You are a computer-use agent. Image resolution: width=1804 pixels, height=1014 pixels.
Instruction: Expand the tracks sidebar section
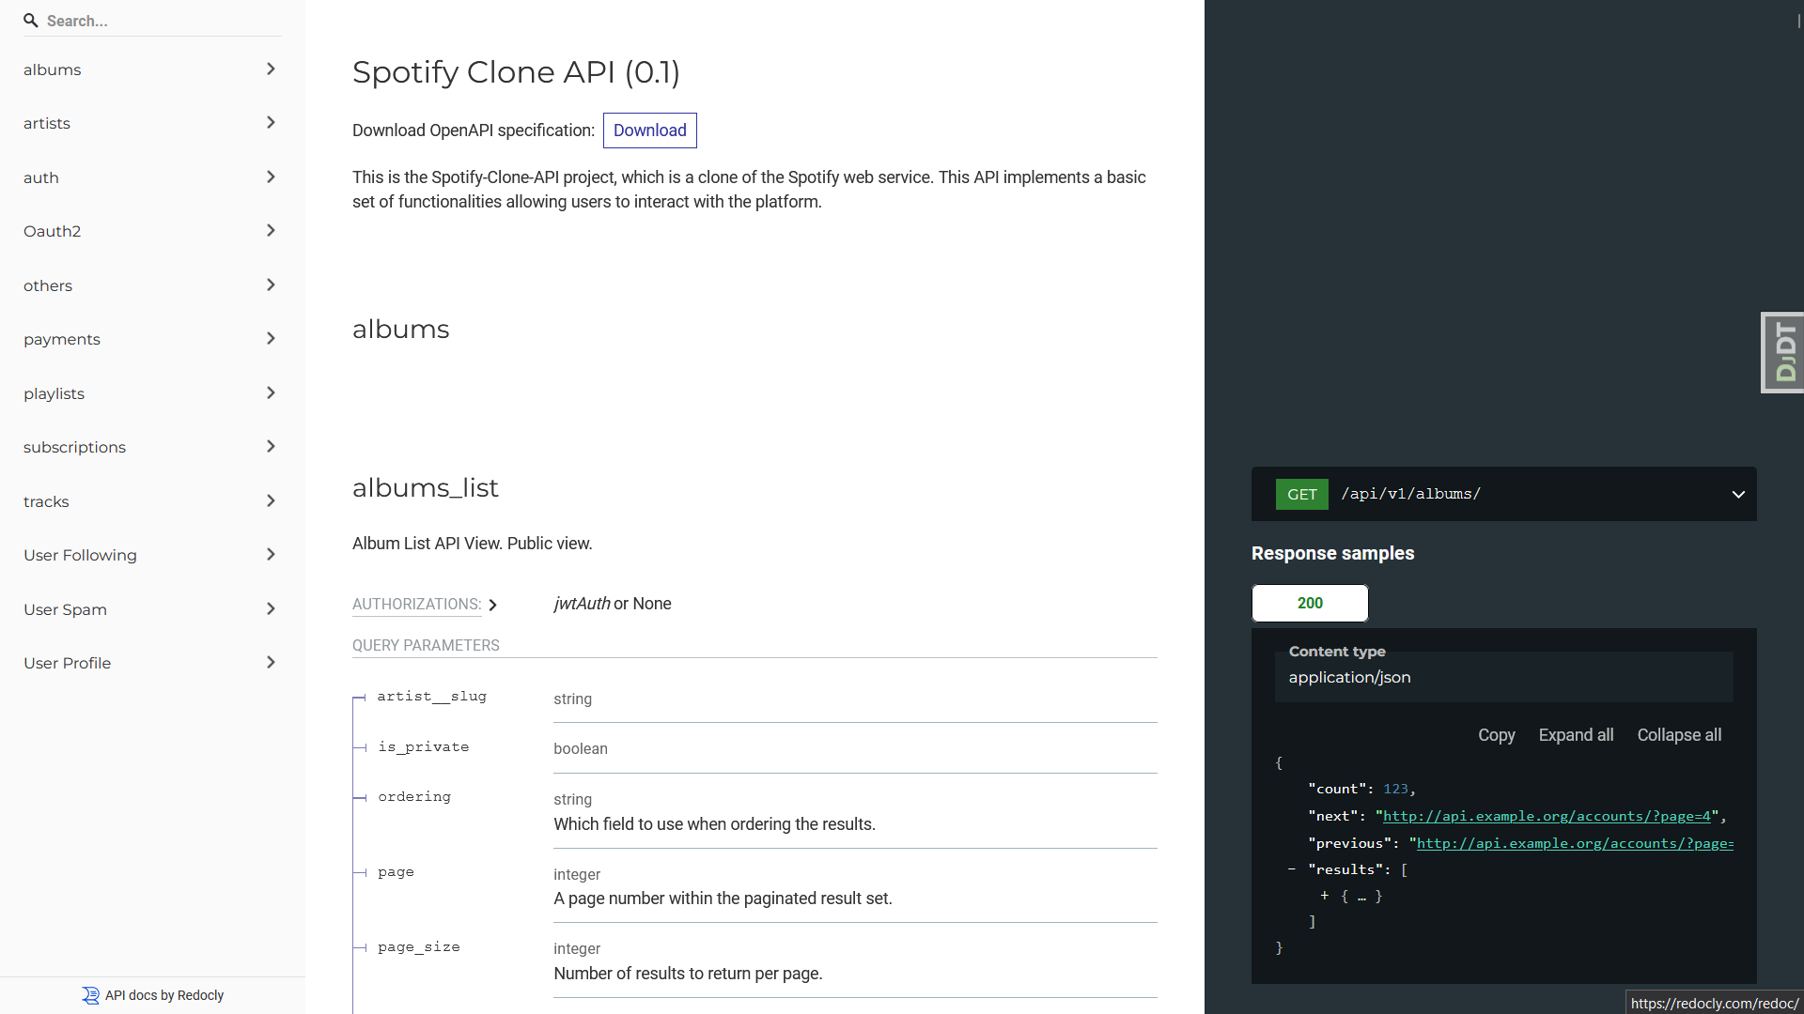point(272,500)
